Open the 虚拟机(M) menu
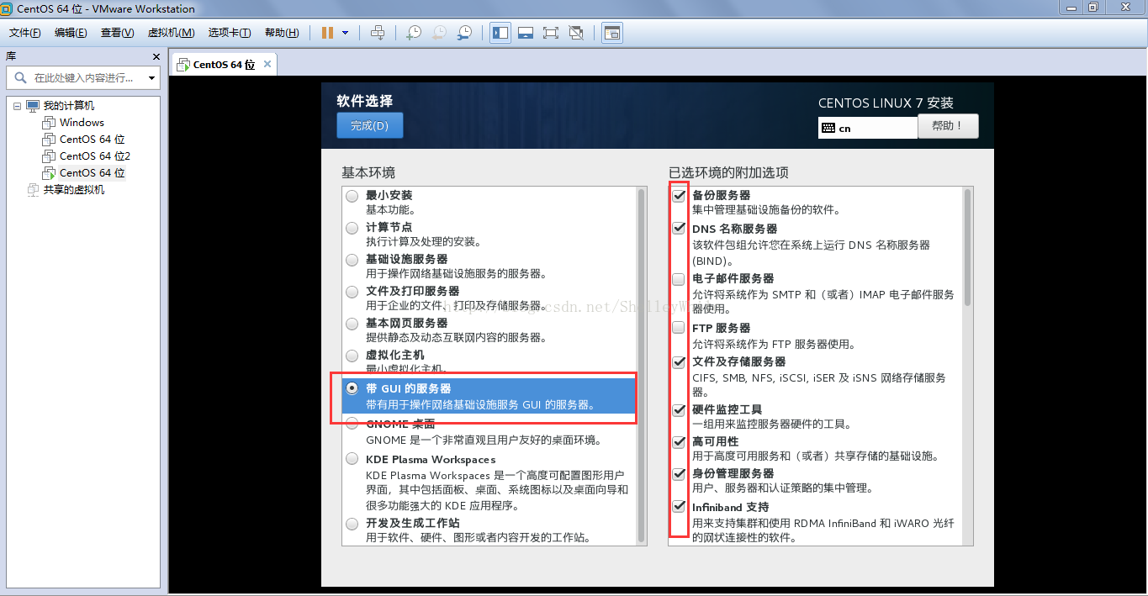This screenshot has width=1148, height=596. click(x=171, y=33)
